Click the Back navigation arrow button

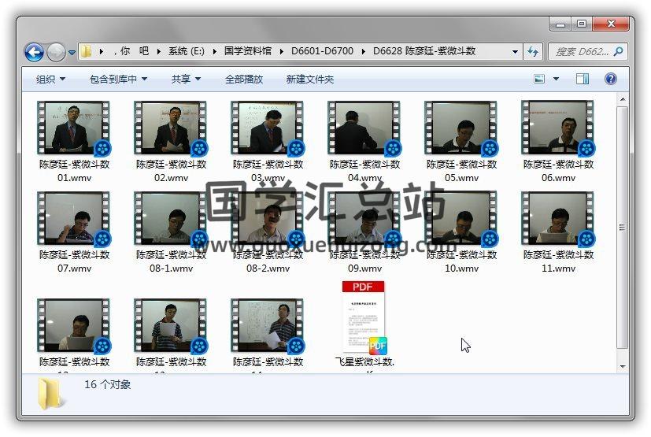tap(34, 52)
